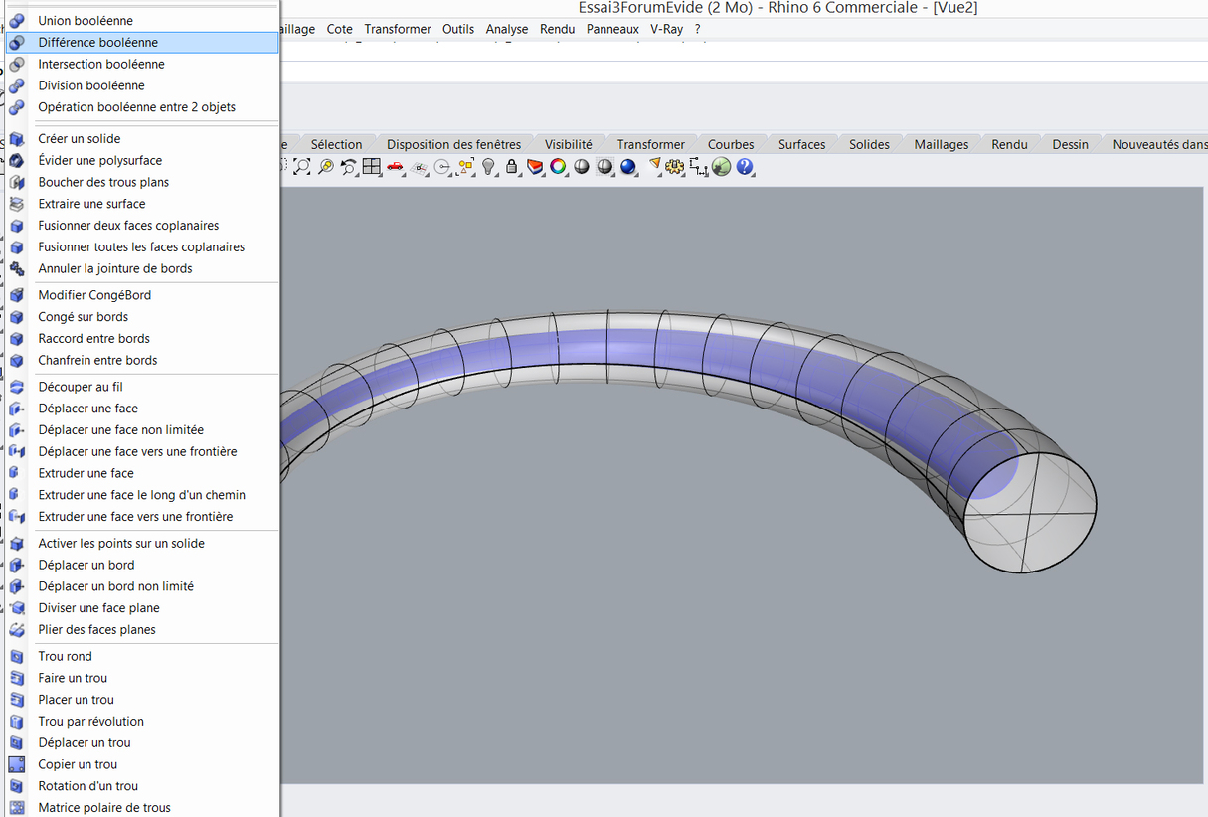Click the blue question mark help icon
The image size is (1208, 817).
coord(745,167)
